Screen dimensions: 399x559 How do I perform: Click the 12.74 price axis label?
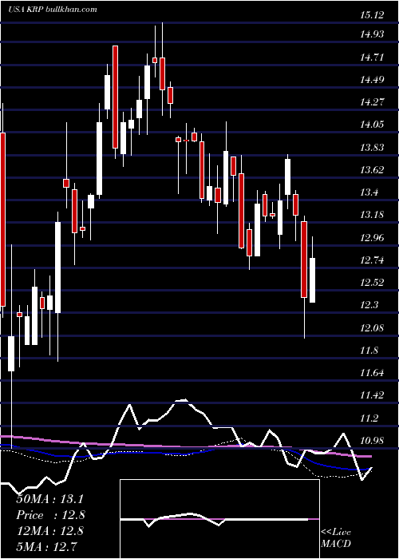pyautogui.click(x=372, y=260)
